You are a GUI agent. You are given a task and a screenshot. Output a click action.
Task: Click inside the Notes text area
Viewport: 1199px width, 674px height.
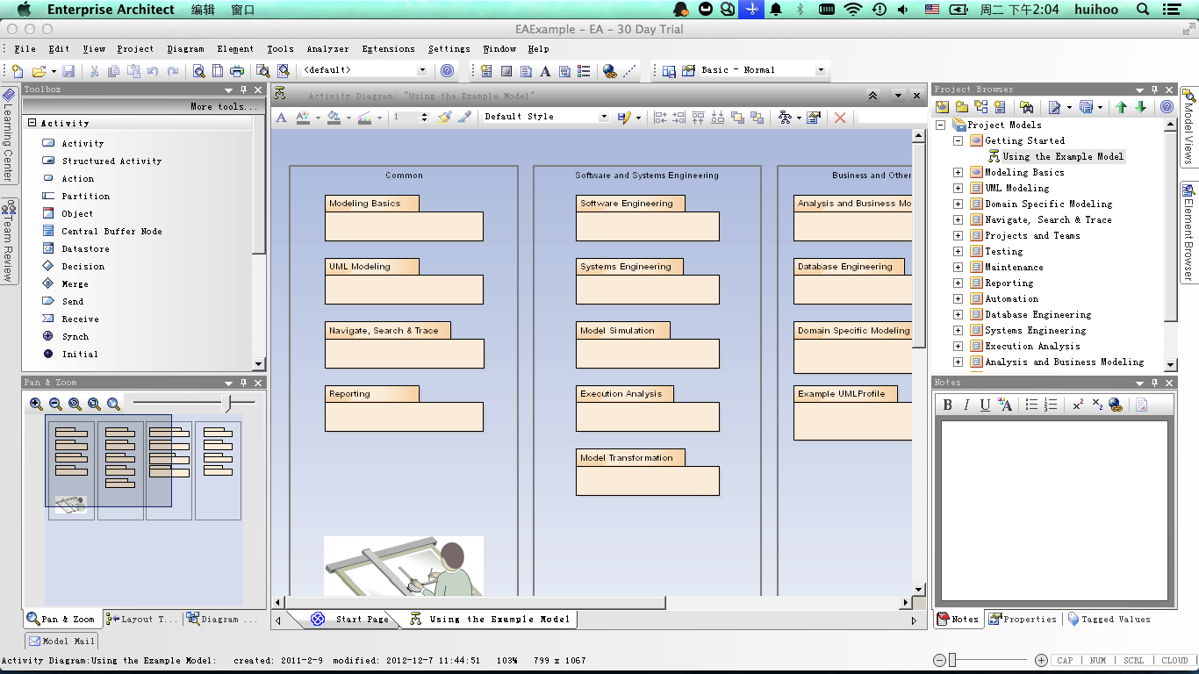point(1053,509)
